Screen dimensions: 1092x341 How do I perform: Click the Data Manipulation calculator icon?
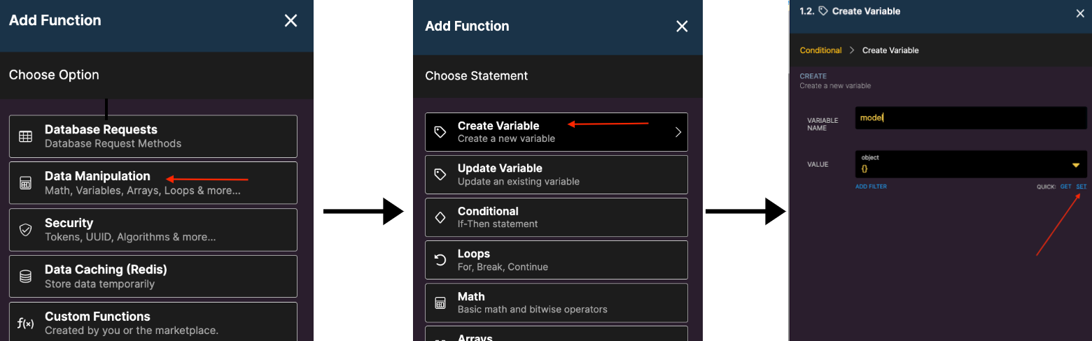pos(26,183)
